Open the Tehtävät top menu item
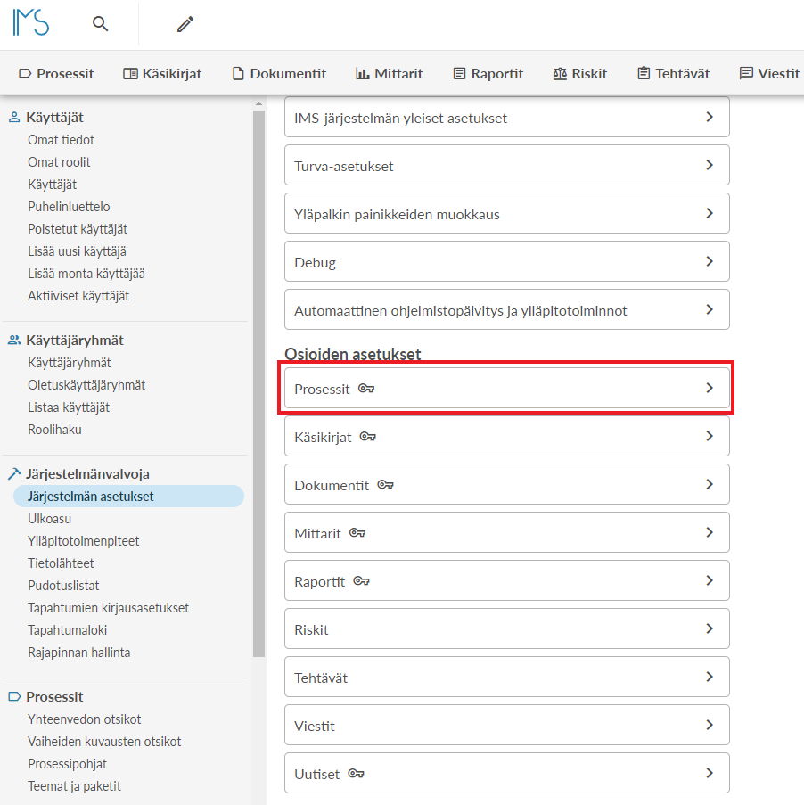This screenshot has width=804, height=805. point(673,73)
